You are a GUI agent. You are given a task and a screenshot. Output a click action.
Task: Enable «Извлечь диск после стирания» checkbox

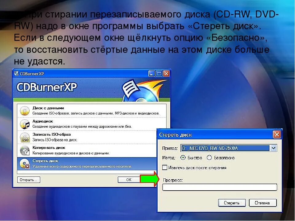click(x=165, y=168)
